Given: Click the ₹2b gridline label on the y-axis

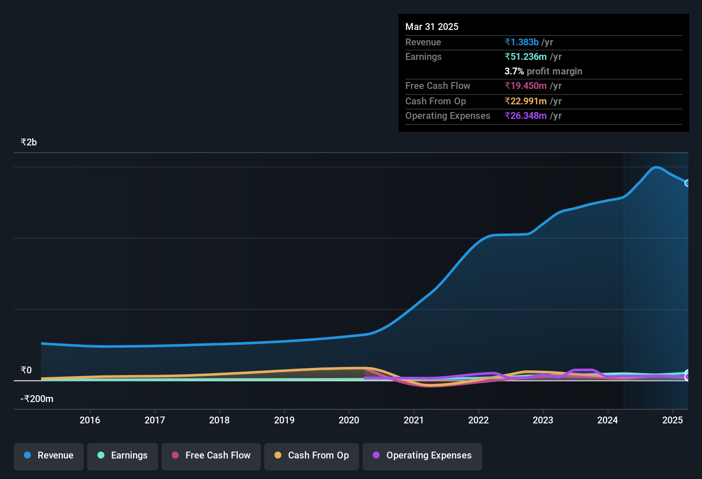Looking at the screenshot, I should click(x=28, y=142).
